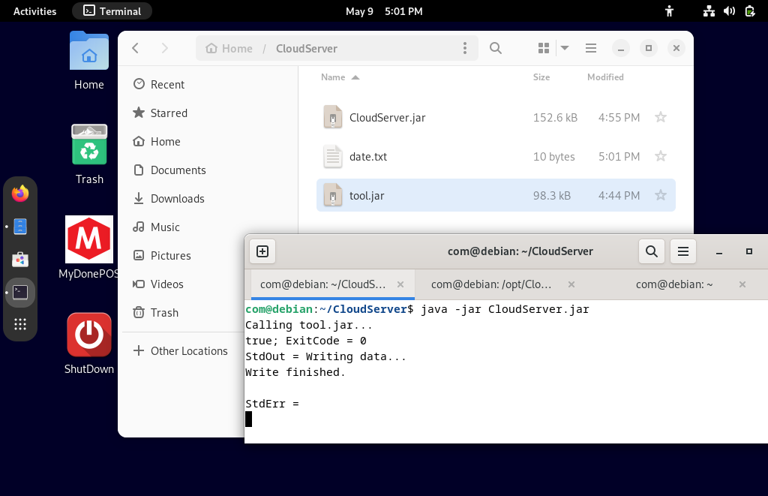
Task: Open the CloudServer breadcrumb in the path bar
Action: (x=306, y=47)
